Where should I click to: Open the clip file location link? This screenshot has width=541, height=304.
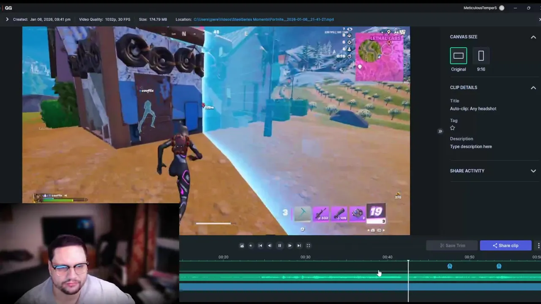coord(264,19)
